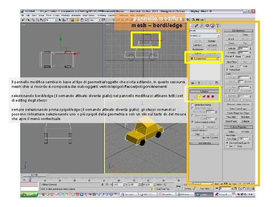Image resolution: width=276 pixels, height=207 pixels.
Task: Activate the Select Object arrow tool
Action: click(x=60, y=20)
